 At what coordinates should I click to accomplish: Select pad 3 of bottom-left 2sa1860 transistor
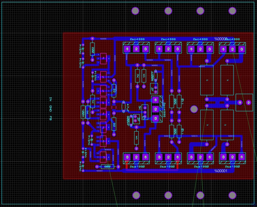pyautogui.click(x=127, y=157)
